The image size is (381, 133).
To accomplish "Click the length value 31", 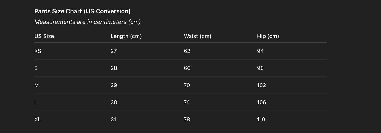I will point(113,119).
